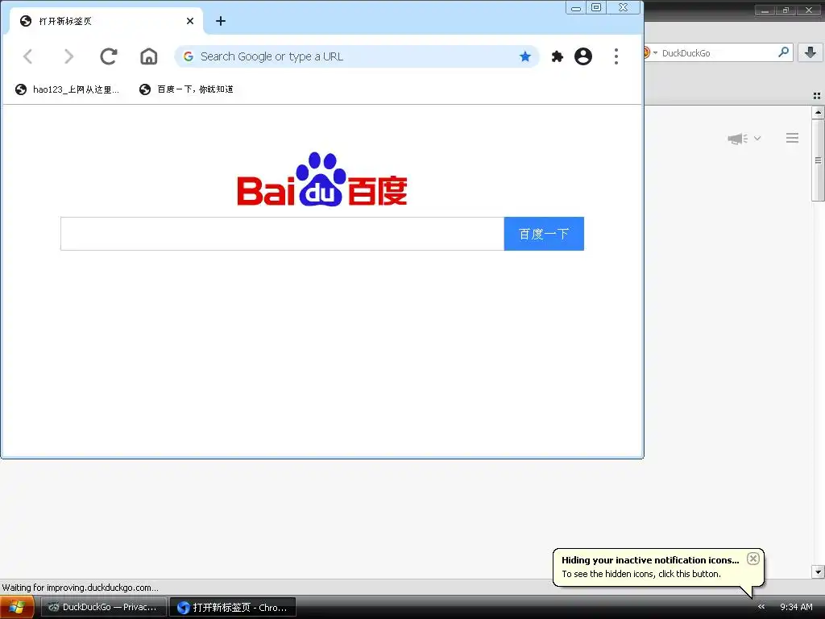Focus the Search Google or type a URL box
Screen dimensions: 825x619
[357, 56]
